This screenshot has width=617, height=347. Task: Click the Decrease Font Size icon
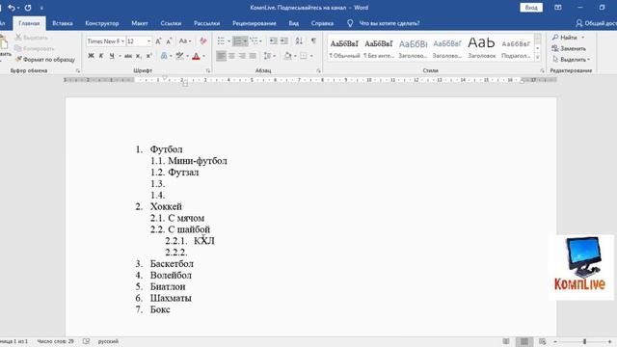click(169, 41)
